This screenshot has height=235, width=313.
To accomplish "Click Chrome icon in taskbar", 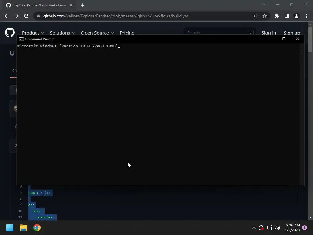I will [37, 228].
